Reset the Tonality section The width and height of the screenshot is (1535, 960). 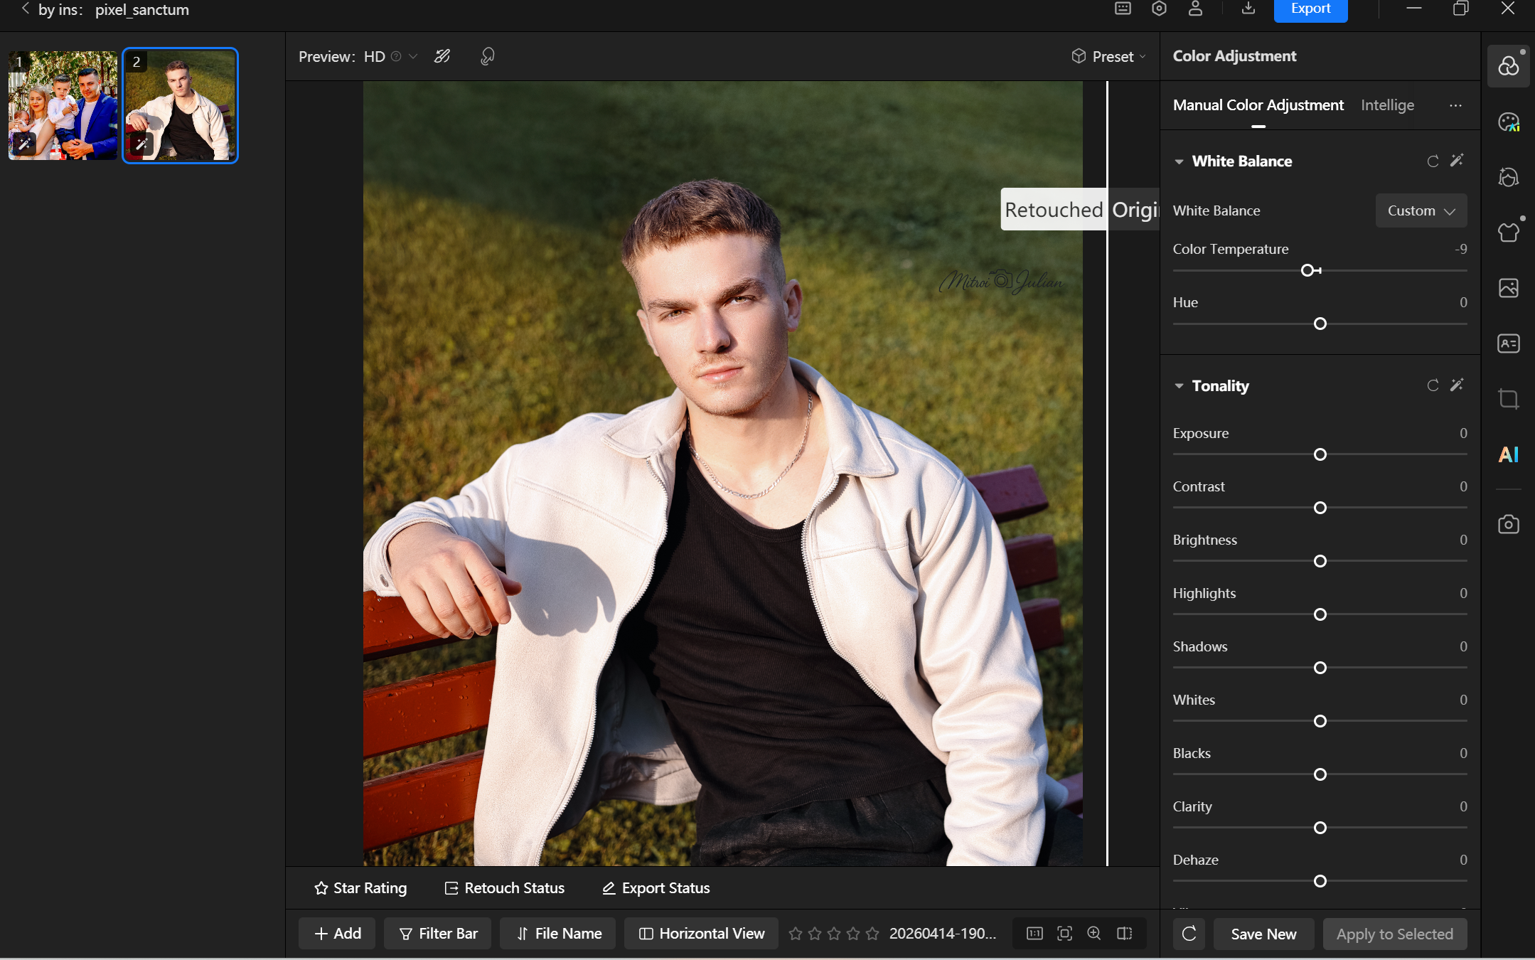click(x=1433, y=385)
